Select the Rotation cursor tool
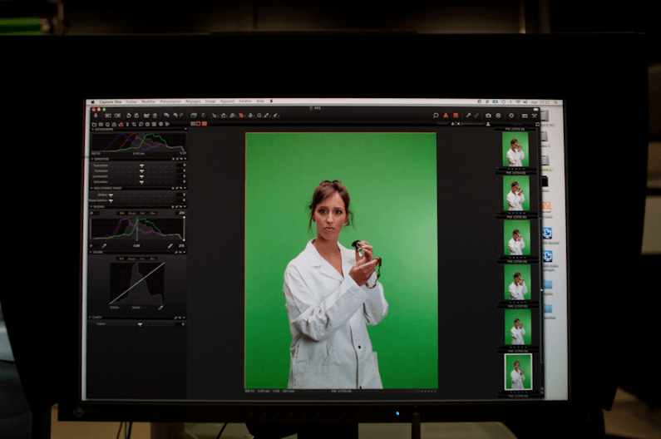661x439 pixels. (x=250, y=115)
